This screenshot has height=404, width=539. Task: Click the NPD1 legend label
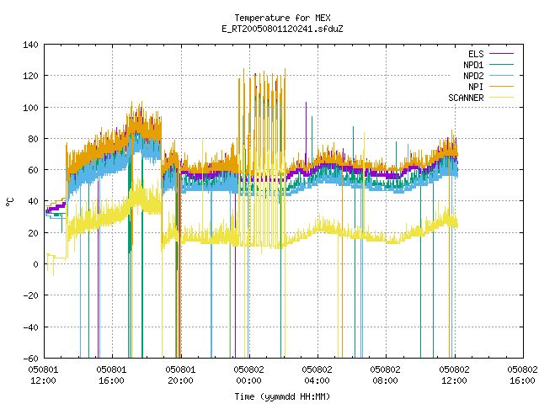tap(473, 65)
